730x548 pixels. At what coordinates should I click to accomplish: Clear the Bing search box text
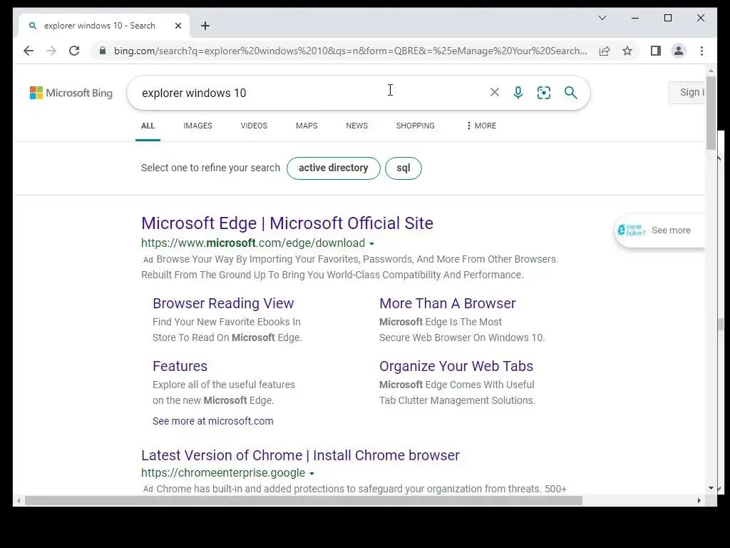[x=495, y=93]
